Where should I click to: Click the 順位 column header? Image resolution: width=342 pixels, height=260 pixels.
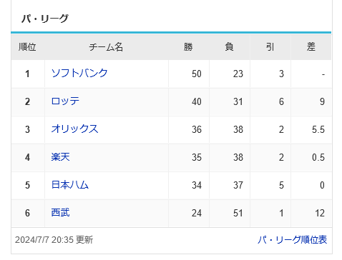27,47
